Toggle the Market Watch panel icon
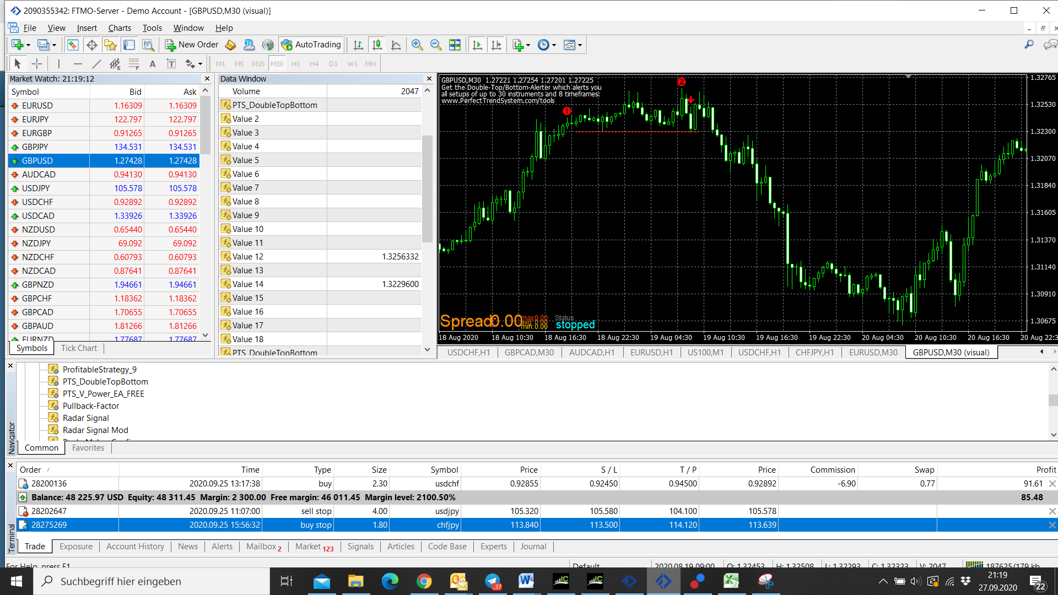 pyautogui.click(x=73, y=45)
